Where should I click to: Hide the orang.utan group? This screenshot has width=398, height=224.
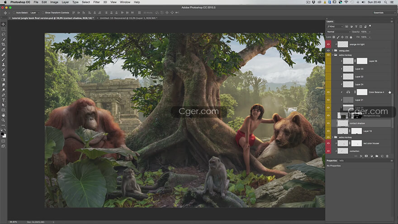click(328, 51)
